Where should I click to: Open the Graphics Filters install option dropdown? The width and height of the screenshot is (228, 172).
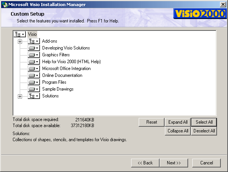click(34, 55)
